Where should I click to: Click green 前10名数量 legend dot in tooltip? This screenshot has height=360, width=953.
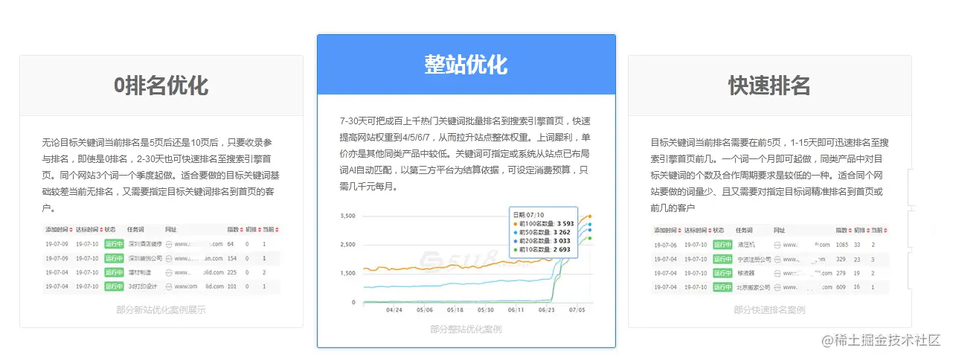click(515, 250)
